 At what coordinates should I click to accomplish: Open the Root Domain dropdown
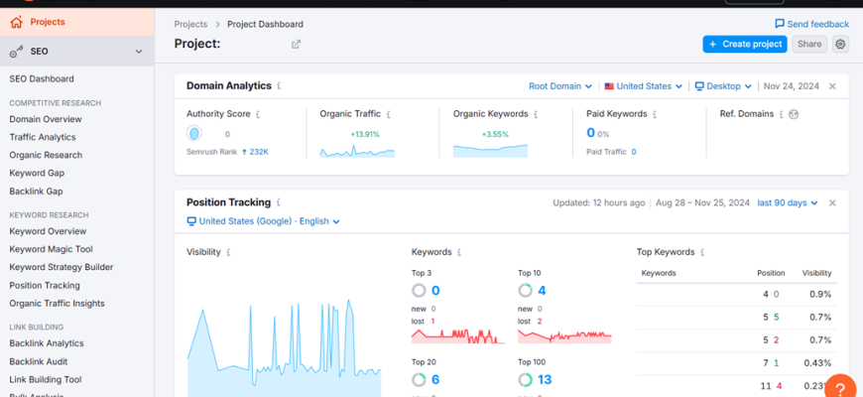tap(560, 86)
